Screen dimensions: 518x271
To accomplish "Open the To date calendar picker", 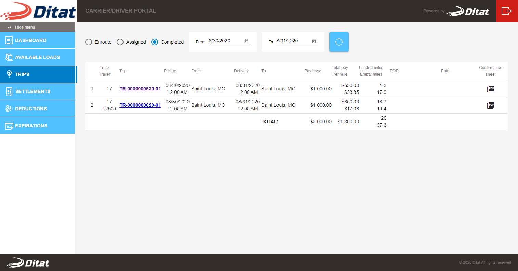I will click(x=314, y=41).
